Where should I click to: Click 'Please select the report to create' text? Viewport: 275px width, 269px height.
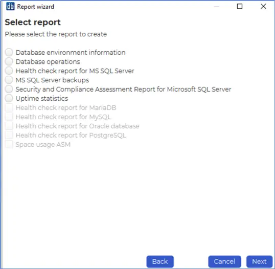point(56,34)
